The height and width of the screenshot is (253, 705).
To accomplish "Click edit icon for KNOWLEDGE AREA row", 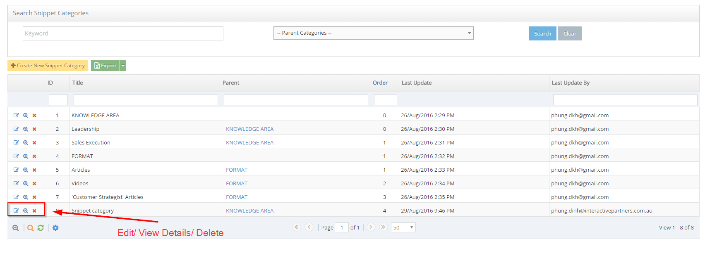I will (16, 115).
